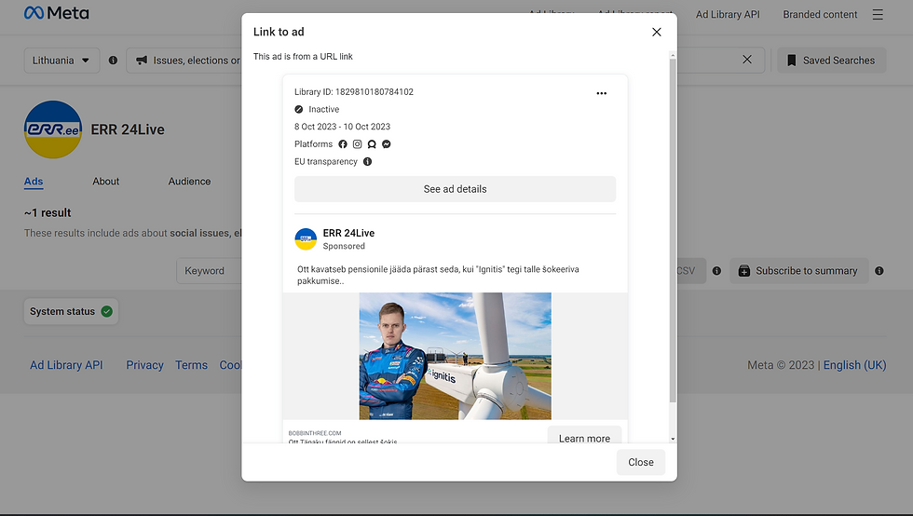Click the Learn more button
Image resolution: width=913 pixels, height=516 pixels.
584,436
